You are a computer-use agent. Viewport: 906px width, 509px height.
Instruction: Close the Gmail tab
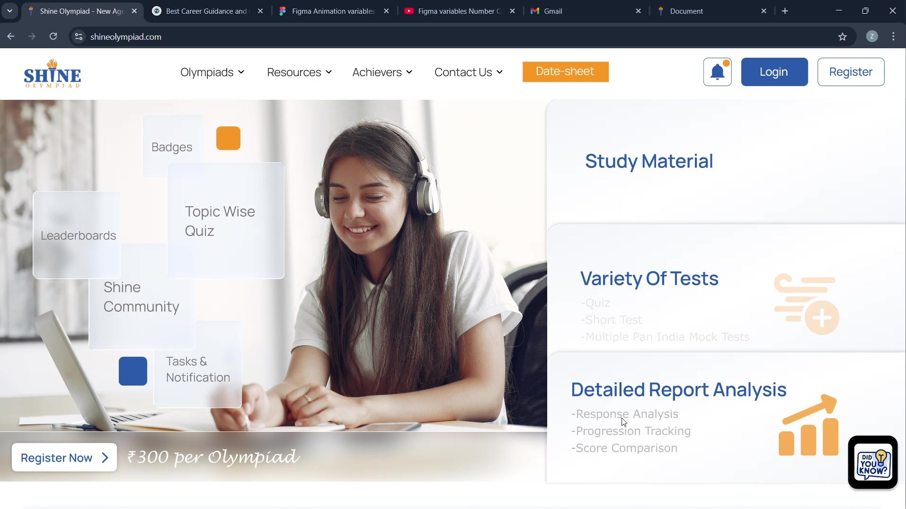(x=638, y=11)
